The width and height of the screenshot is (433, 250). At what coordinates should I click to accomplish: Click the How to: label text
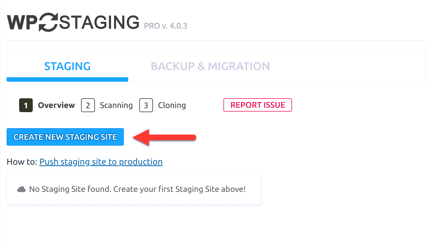(22, 162)
